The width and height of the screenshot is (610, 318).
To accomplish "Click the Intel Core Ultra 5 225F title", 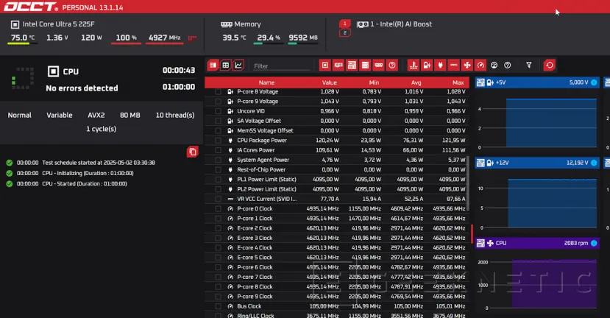I will 58,24.
